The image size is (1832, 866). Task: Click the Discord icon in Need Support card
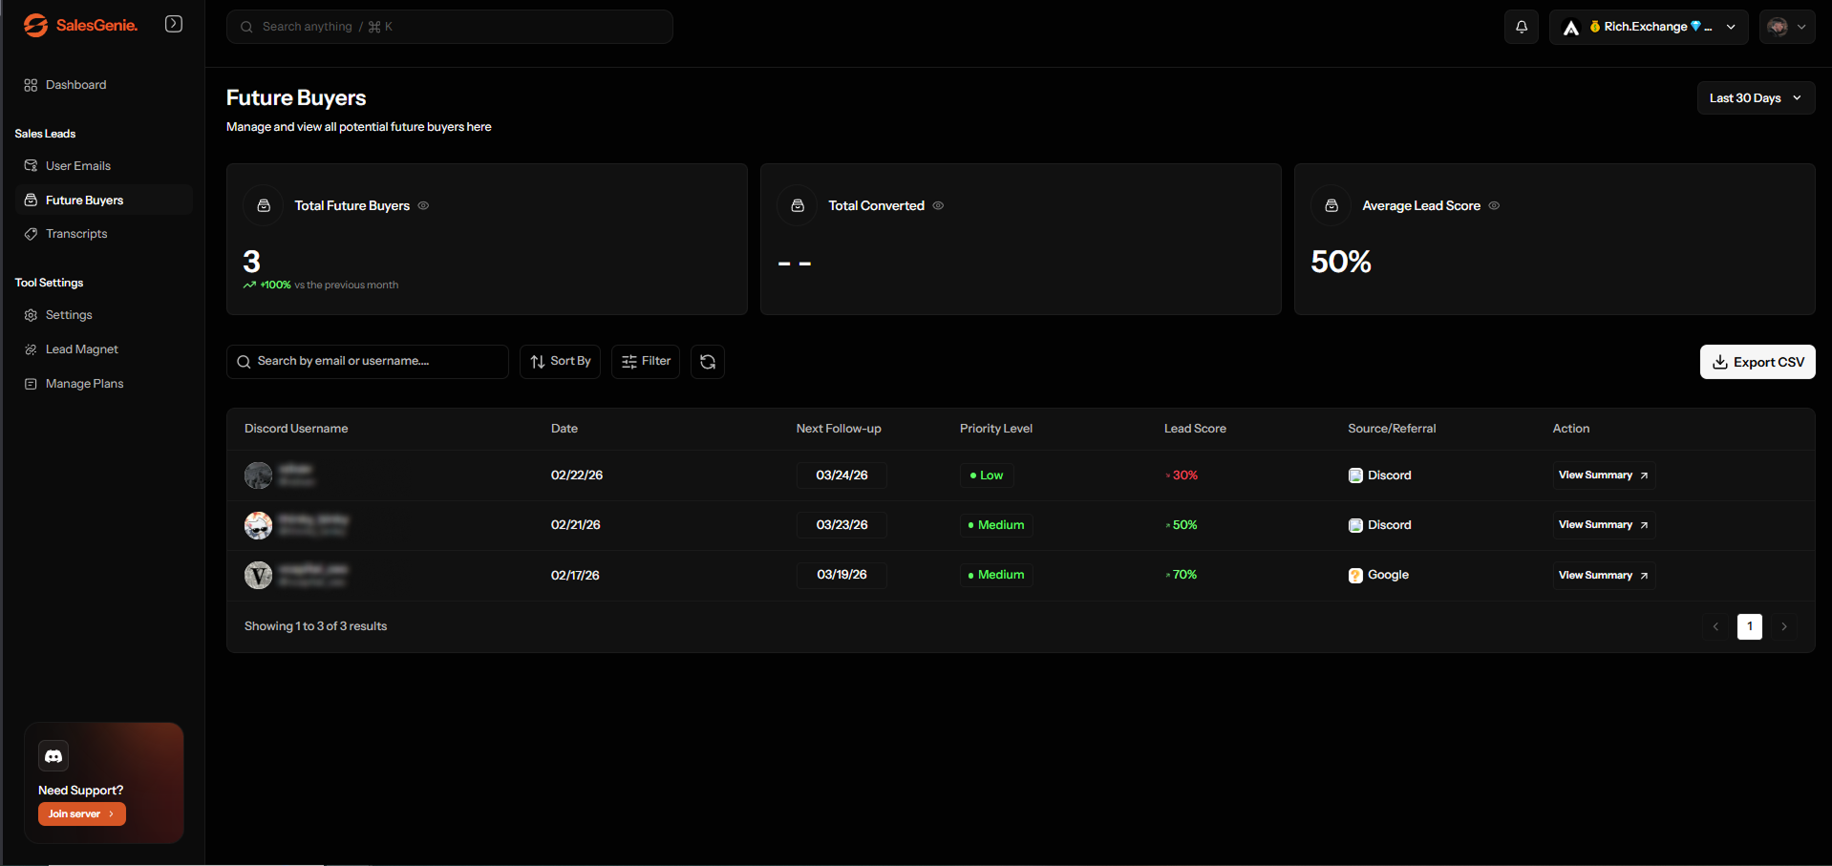tap(53, 755)
